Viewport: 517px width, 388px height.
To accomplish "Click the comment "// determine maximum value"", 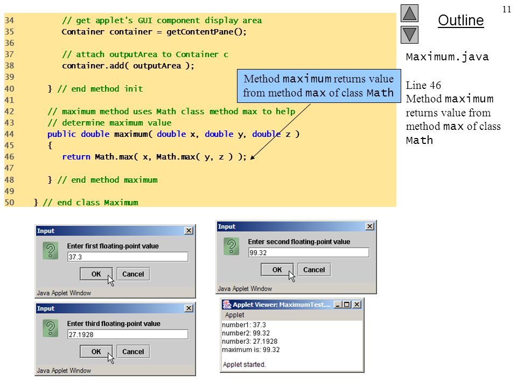I will click(x=109, y=123).
